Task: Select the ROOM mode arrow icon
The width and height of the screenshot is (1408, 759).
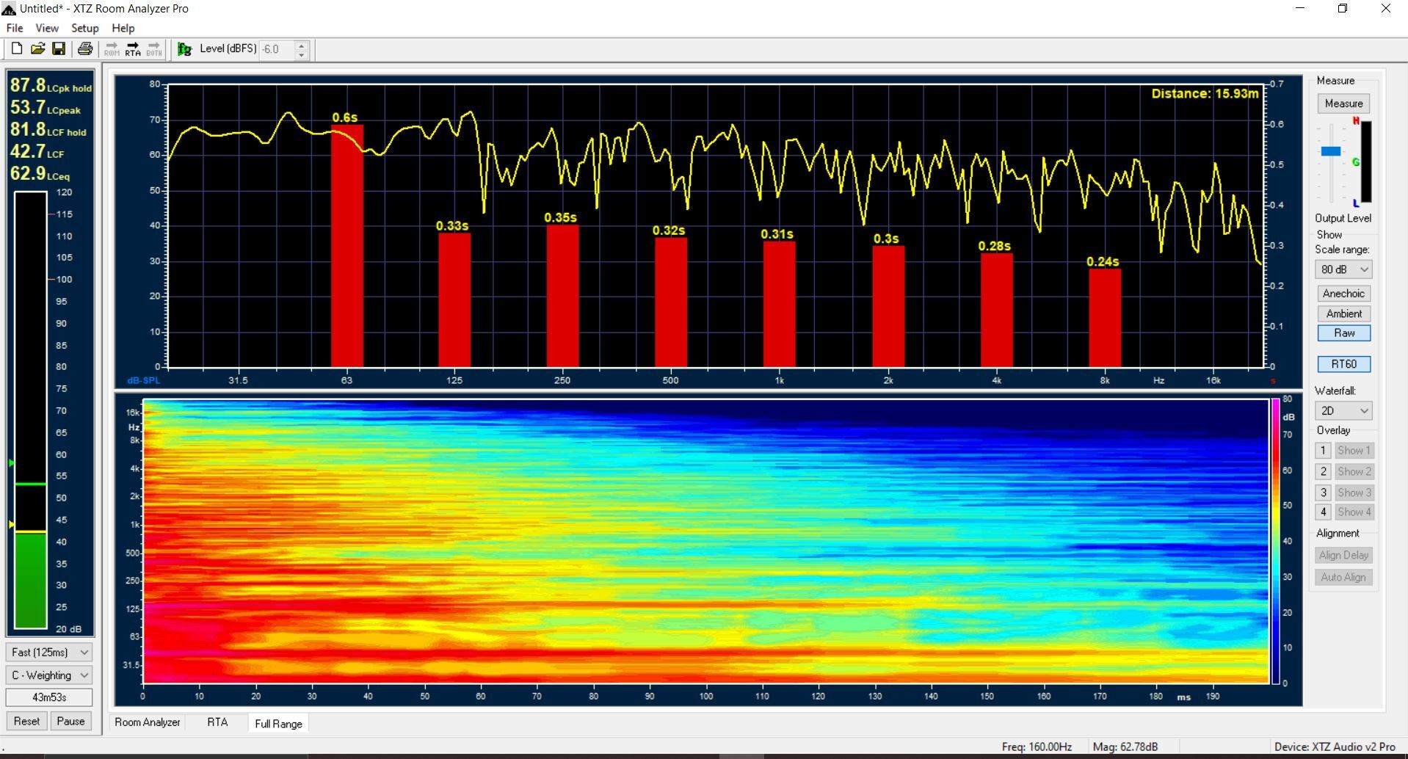Action: [112, 49]
